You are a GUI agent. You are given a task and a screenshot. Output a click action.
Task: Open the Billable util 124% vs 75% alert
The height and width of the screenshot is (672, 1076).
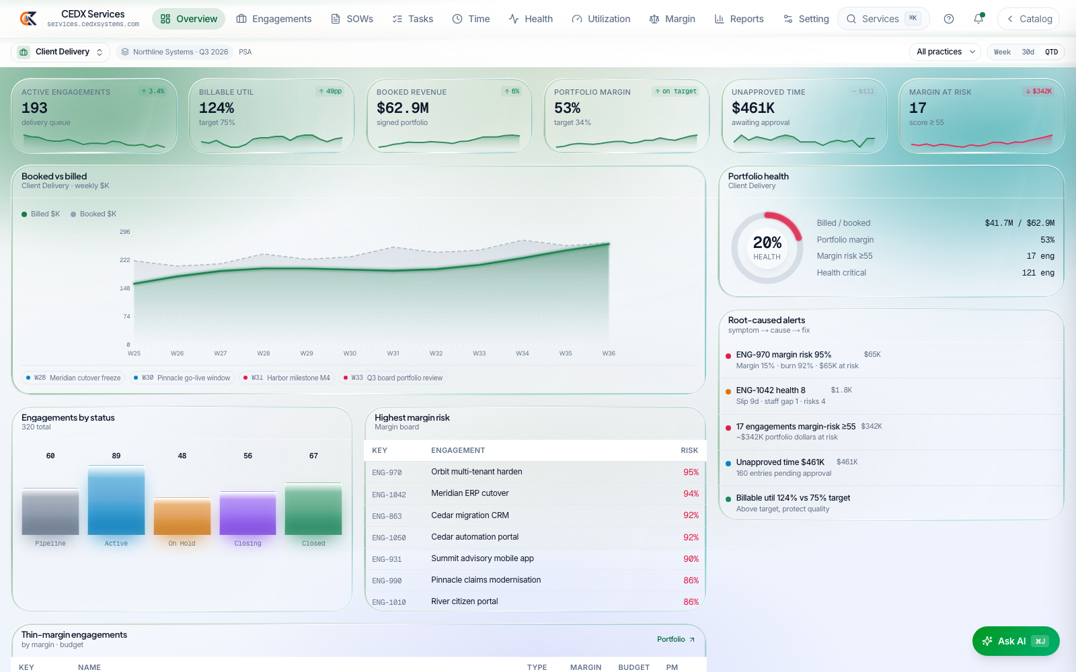892,503
